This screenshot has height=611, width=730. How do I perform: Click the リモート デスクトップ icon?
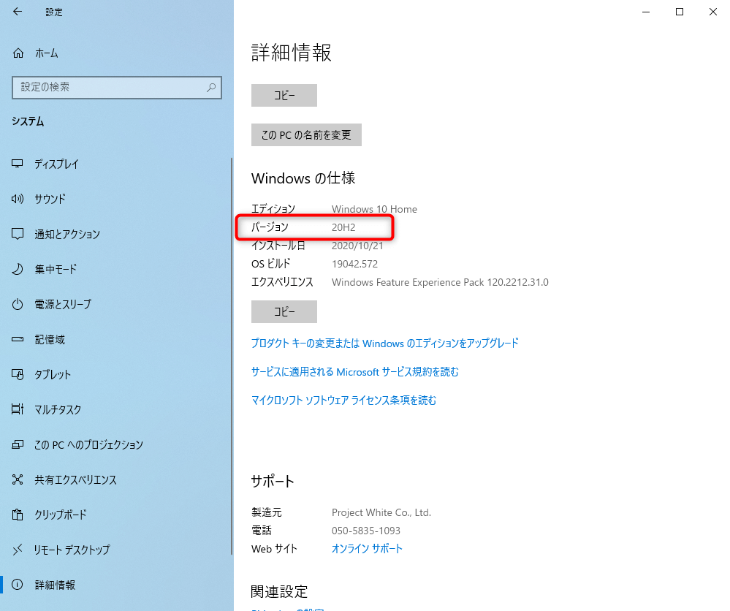point(18,550)
